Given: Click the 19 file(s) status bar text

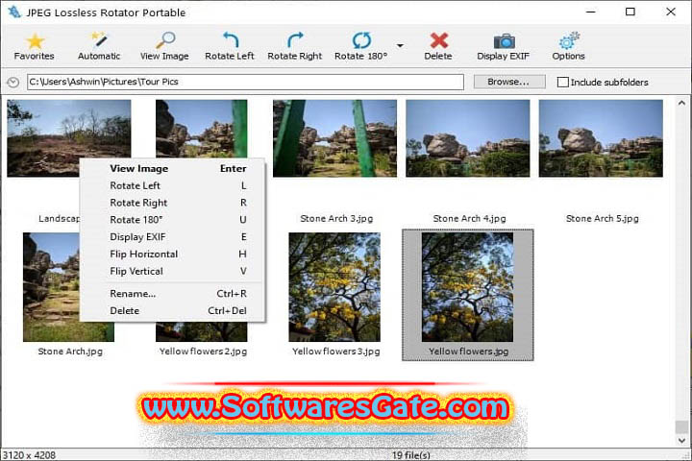Looking at the screenshot, I should 411,455.
